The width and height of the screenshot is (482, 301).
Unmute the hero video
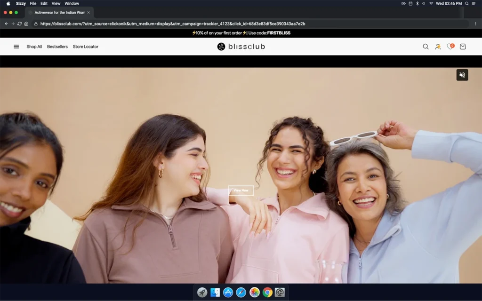point(462,75)
